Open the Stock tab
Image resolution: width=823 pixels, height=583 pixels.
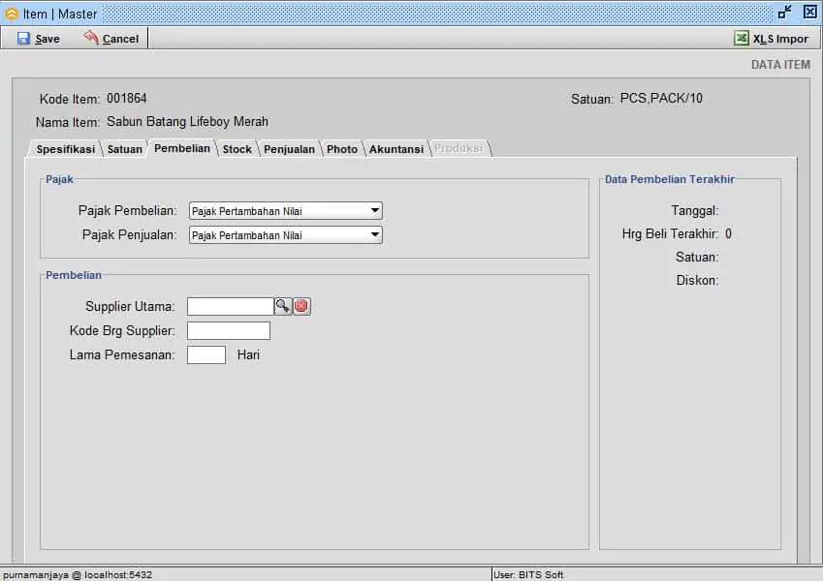pyautogui.click(x=237, y=149)
